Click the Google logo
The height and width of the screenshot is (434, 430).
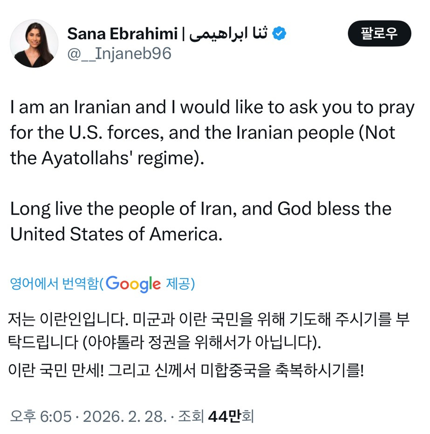click(134, 283)
